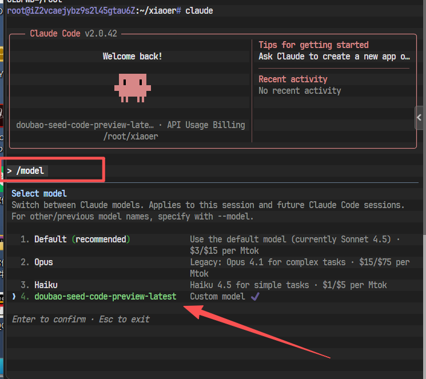426x379 pixels.
Task: Click the collapse chevron on right edge
Action: tap(419, 118)
